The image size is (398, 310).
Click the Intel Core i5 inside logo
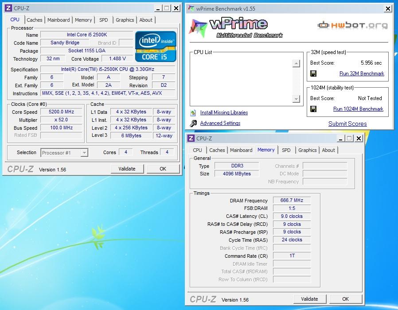[156, 46]
